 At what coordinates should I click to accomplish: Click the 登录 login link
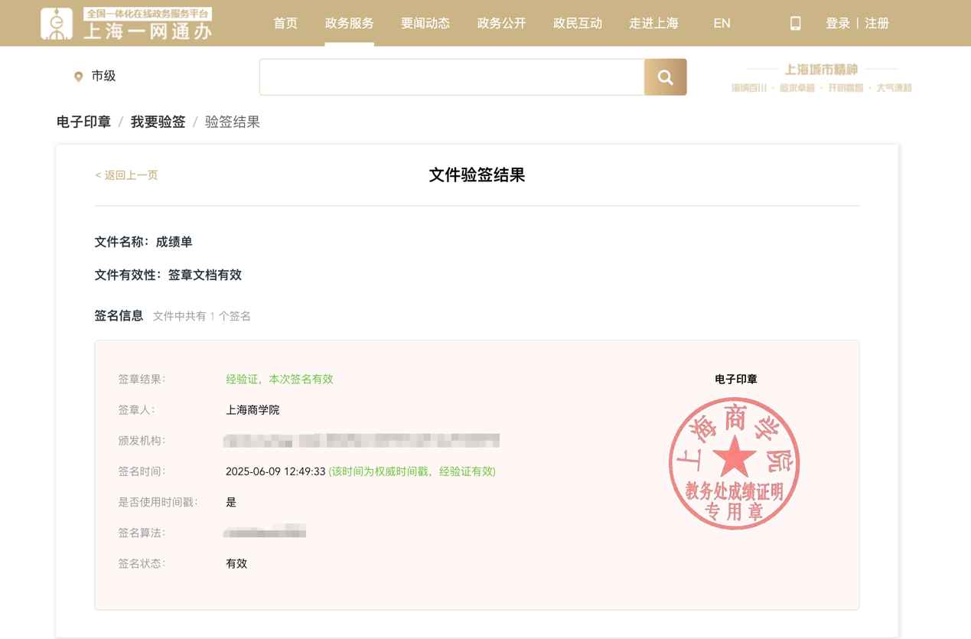[838, 24]
